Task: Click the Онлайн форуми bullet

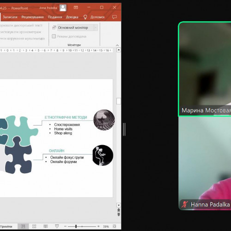Action: (63, 162)
